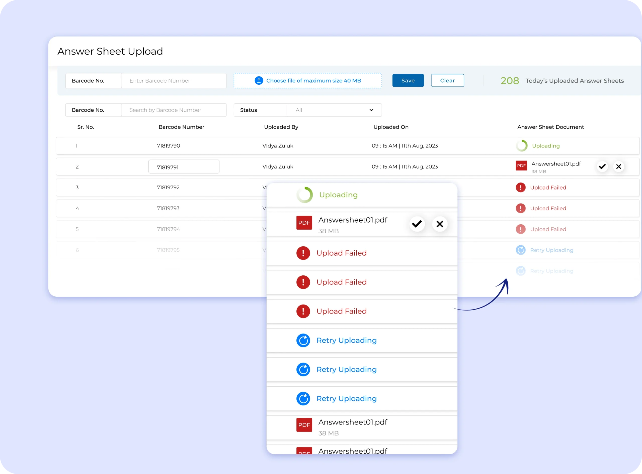The image size is (642, 474).
Task: Confirm file with checkmark in zoomed popup
Action: tap(417, 224)
